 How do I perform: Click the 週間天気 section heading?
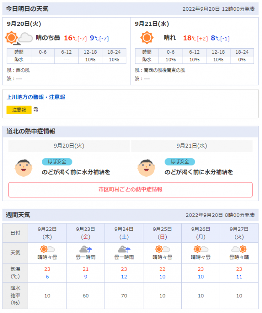[x=18, y=215]
